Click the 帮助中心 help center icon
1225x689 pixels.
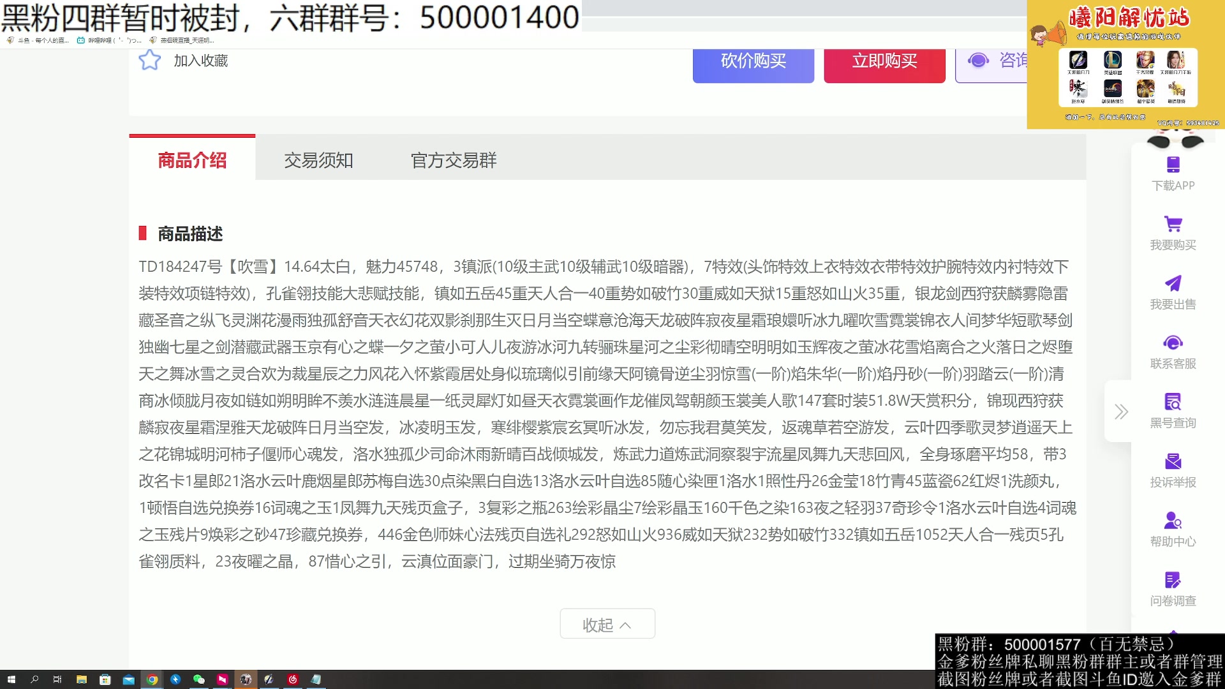point(1173,521)
